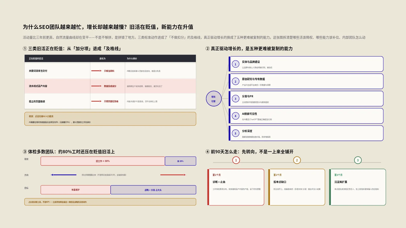Click description 产出AI合成不出来的一手数据
The image size is (406, 228).
[x=256, y=85]
